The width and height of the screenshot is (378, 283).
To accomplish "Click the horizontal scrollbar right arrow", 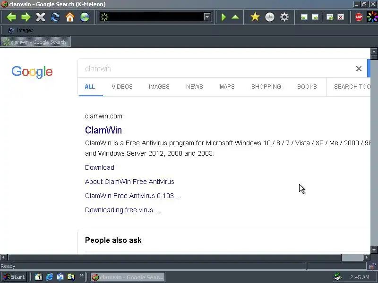I will (367, 257).
